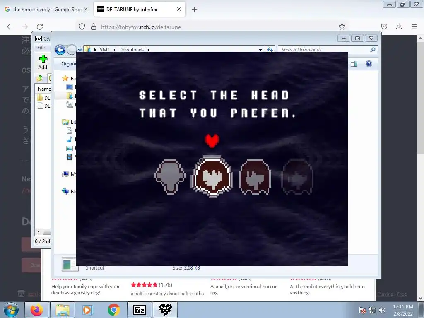
Task: Click the text 'a half-true story about half-truths'
Action: click(167, 294)
